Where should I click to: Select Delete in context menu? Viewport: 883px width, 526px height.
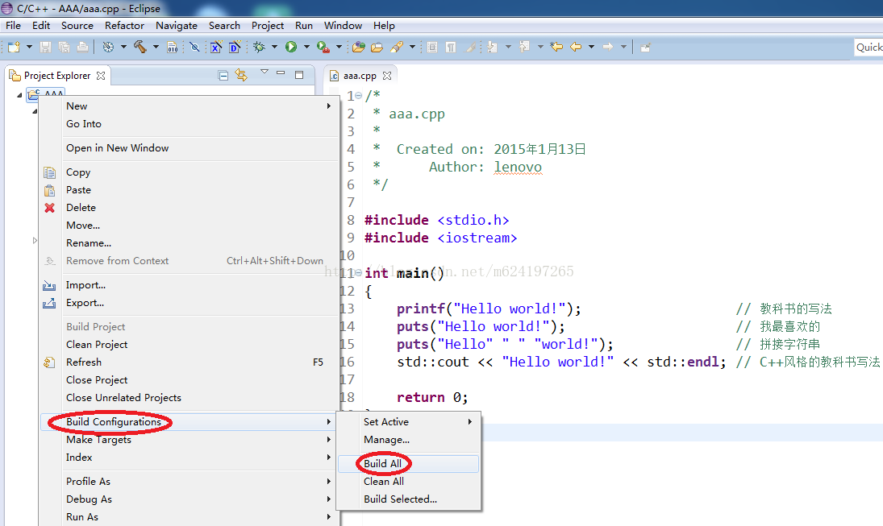[x=190, y=208]
